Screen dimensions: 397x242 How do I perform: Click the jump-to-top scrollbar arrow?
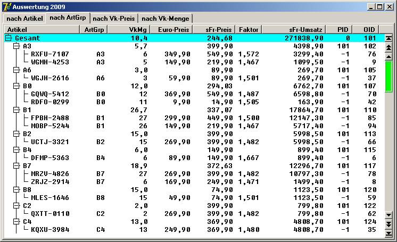(388, 38)
